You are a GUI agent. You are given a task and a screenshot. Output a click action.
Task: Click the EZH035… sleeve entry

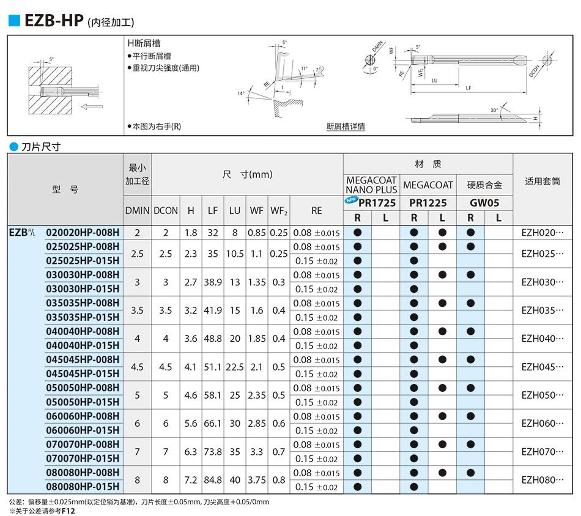click(542, 311)
